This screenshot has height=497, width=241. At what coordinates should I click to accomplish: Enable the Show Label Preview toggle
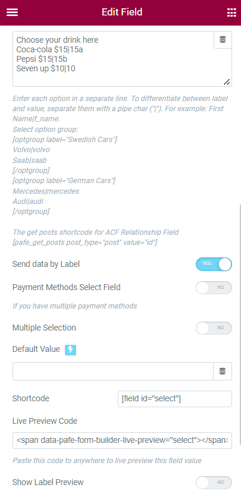[214, 483]
